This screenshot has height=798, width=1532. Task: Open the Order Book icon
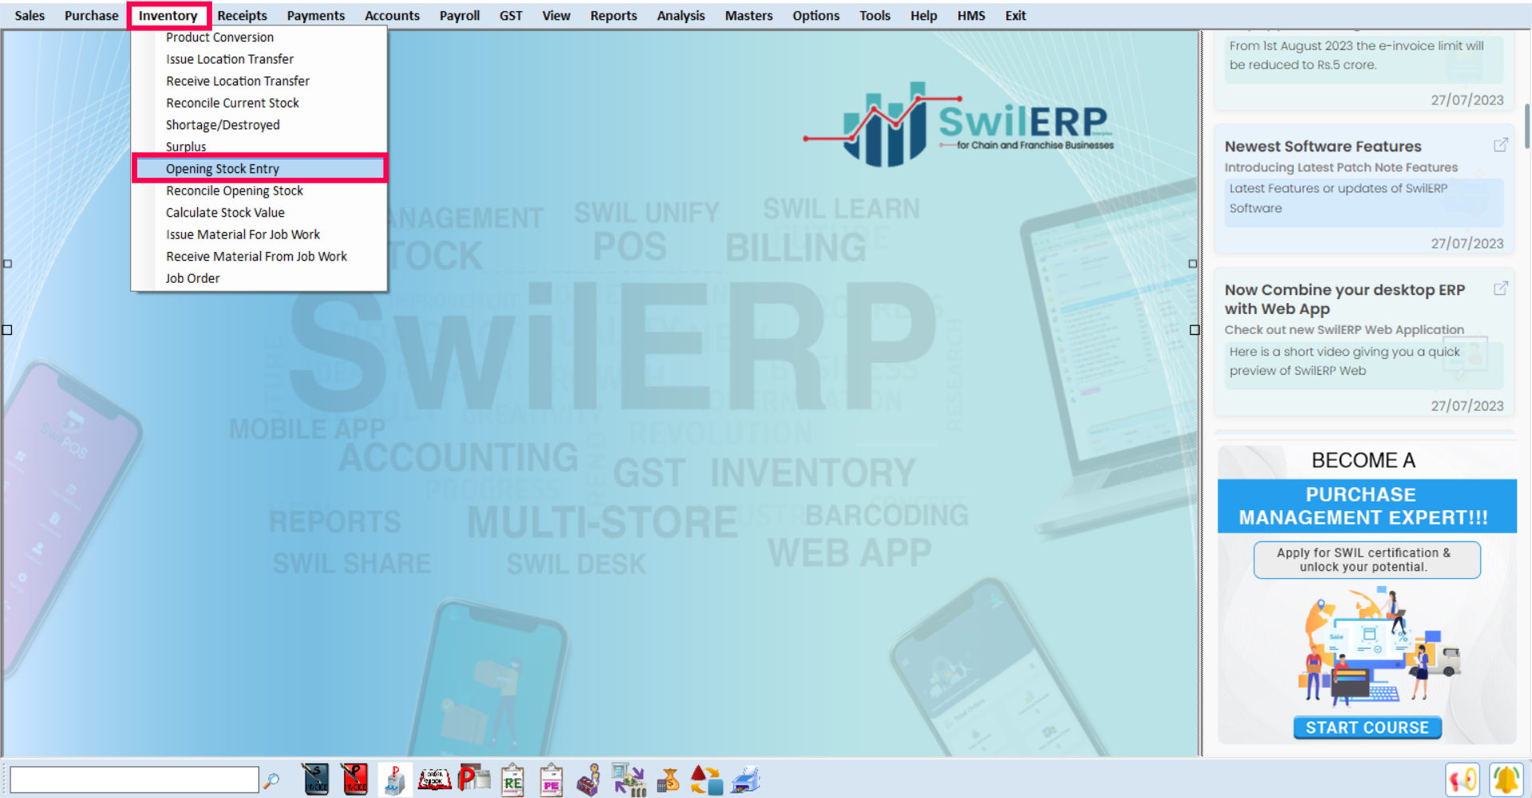tap(434, 780)
